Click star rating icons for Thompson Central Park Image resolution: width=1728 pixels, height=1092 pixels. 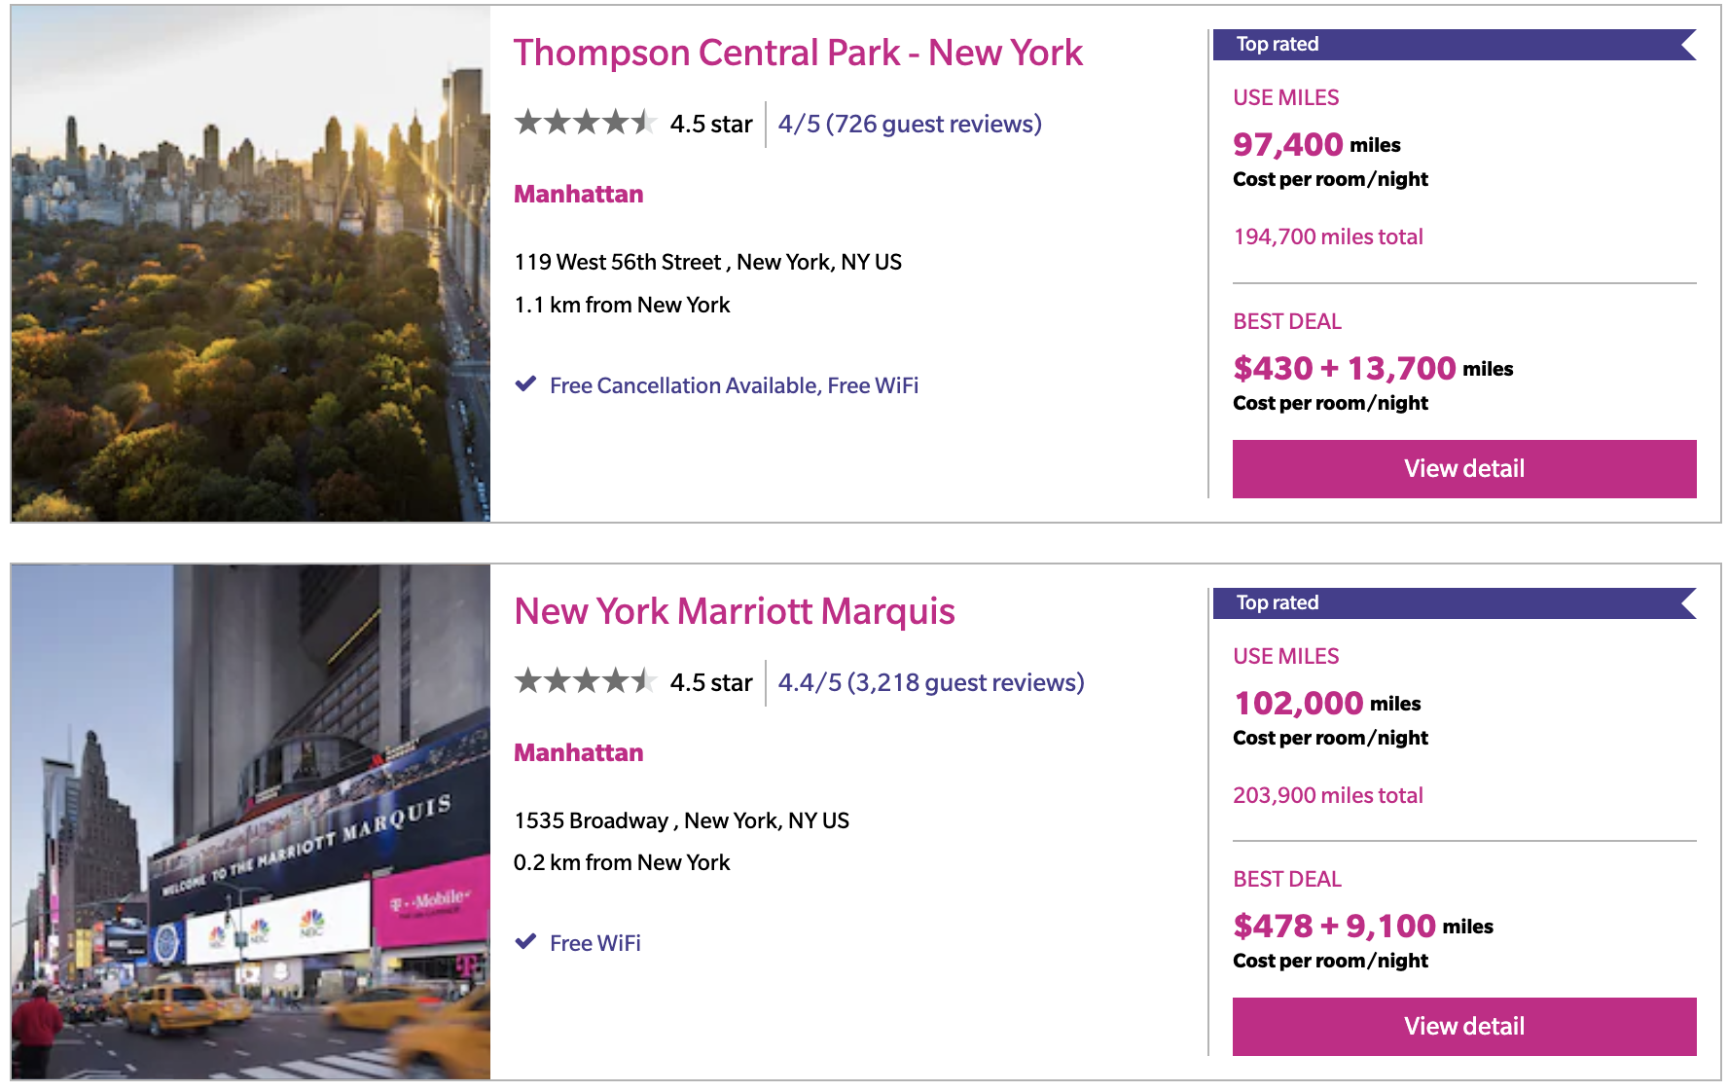pos(586,123)
